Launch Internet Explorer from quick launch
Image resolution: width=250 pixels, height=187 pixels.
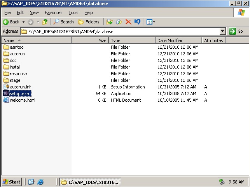pyautogui.click(x=40, y=182)
